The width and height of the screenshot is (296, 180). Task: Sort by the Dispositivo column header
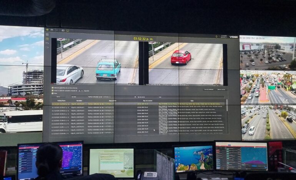[113, 101]
